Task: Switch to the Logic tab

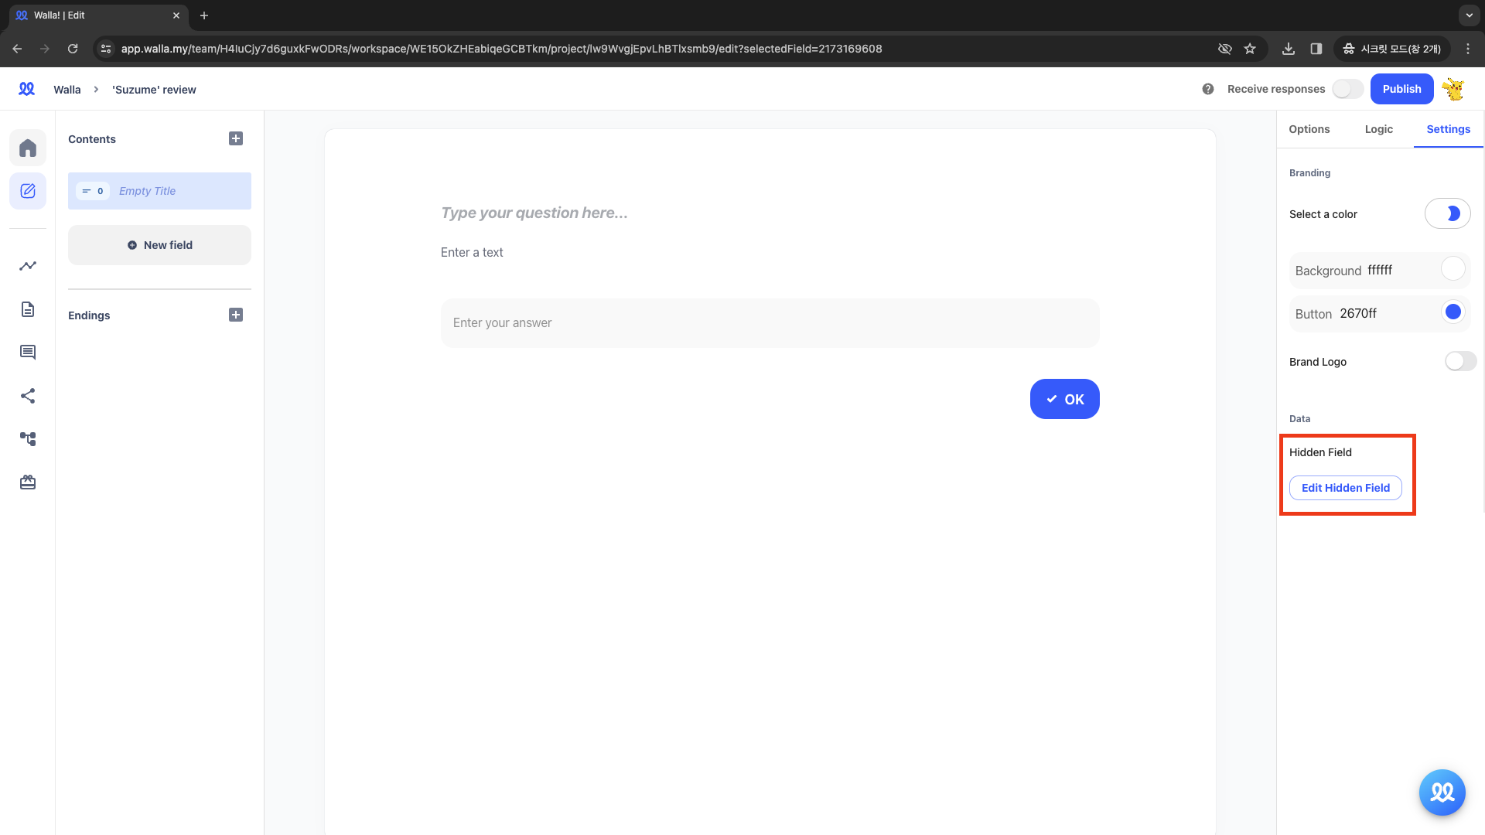Action: pos(1378,129)
